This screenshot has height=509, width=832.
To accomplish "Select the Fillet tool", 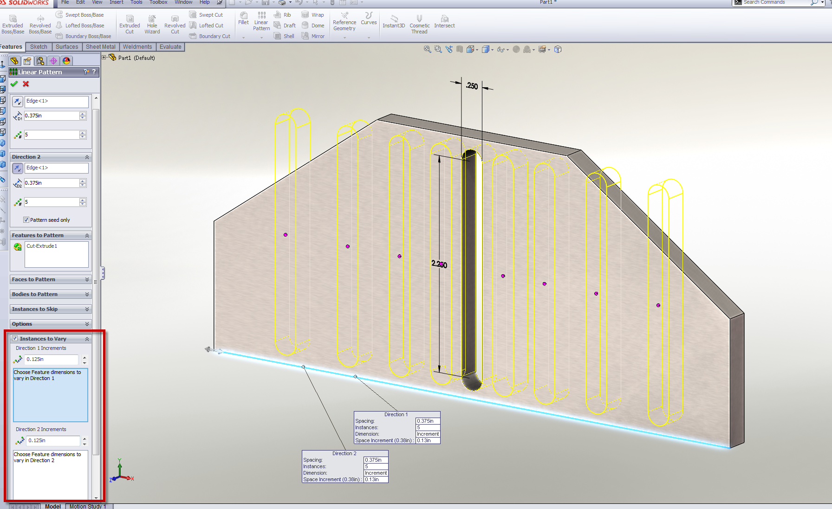I will 243,19.
